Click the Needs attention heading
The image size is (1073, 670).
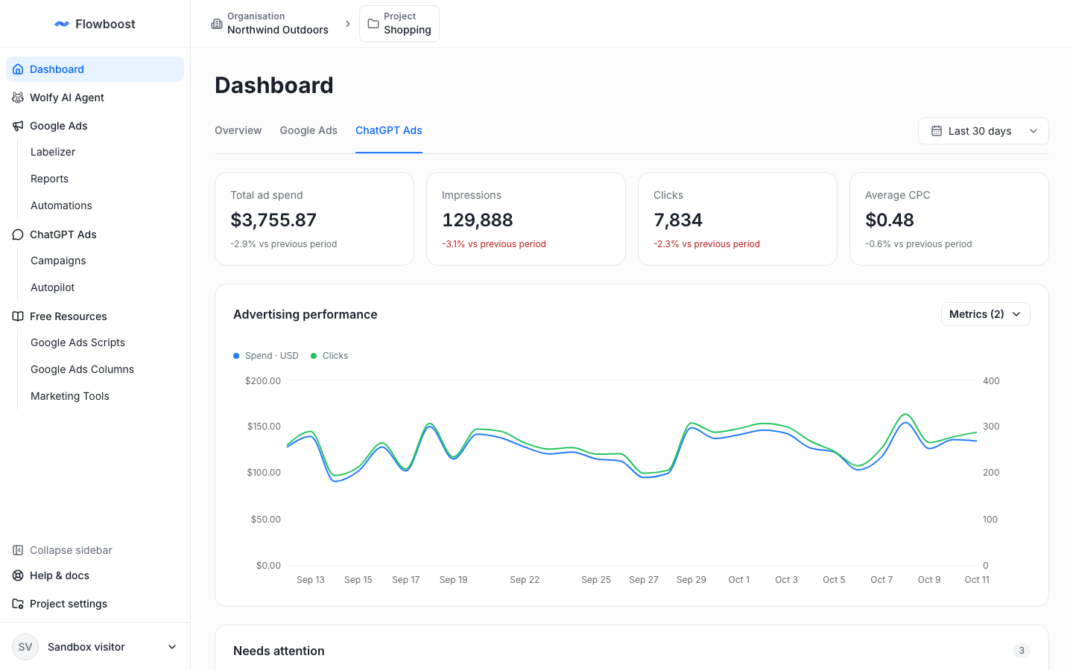point(279,651)
